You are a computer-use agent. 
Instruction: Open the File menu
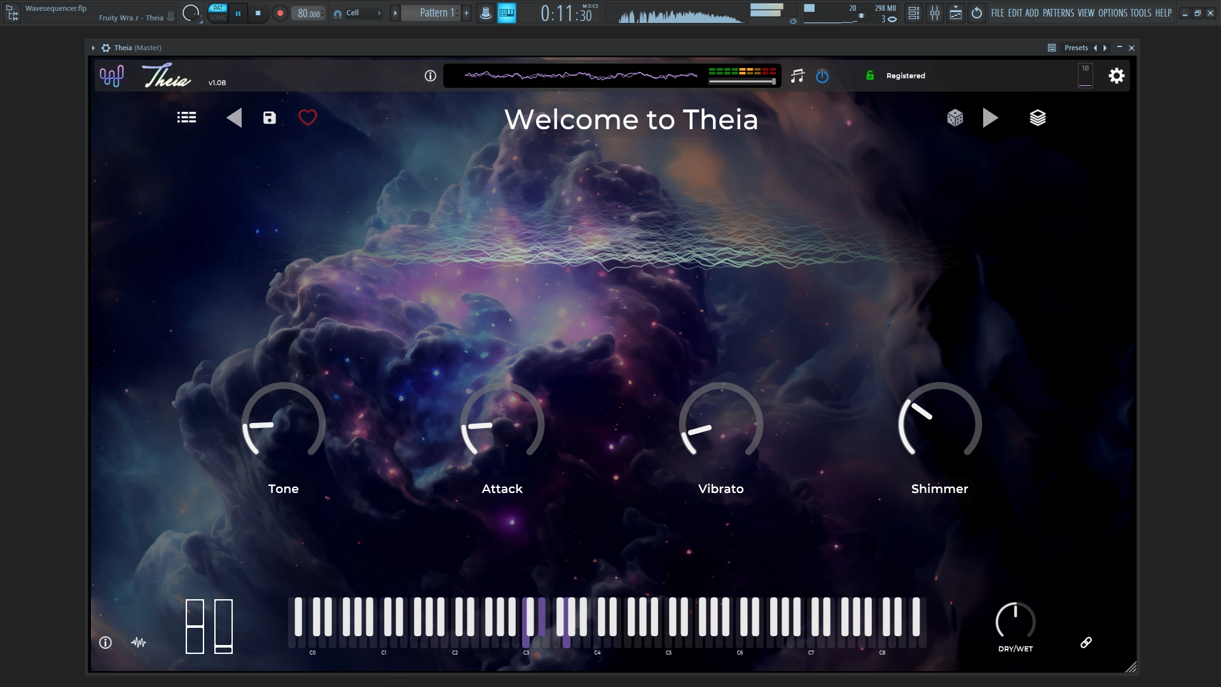click(997, 13)
